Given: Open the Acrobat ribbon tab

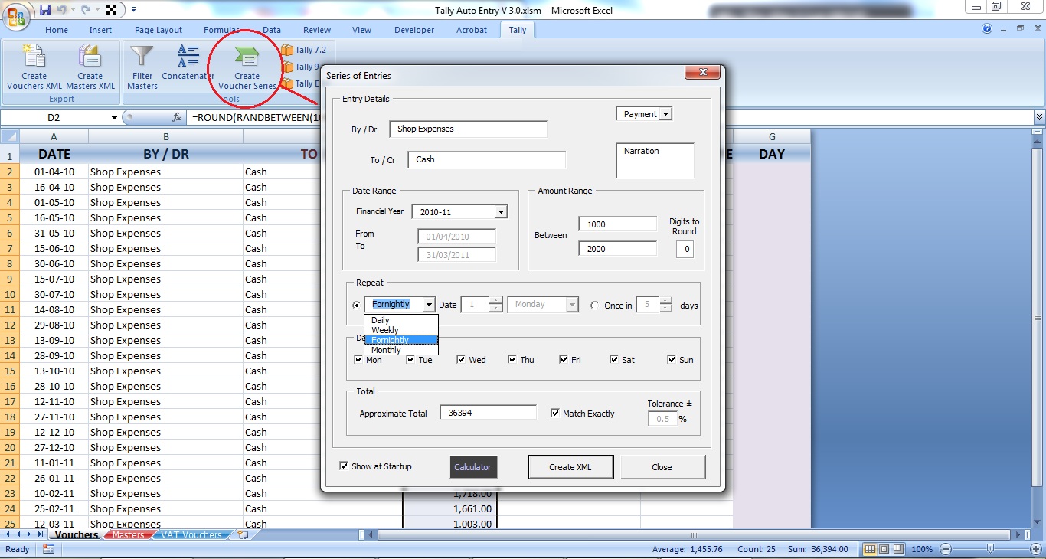Looking at the screenshot, I should click(472, 30).
